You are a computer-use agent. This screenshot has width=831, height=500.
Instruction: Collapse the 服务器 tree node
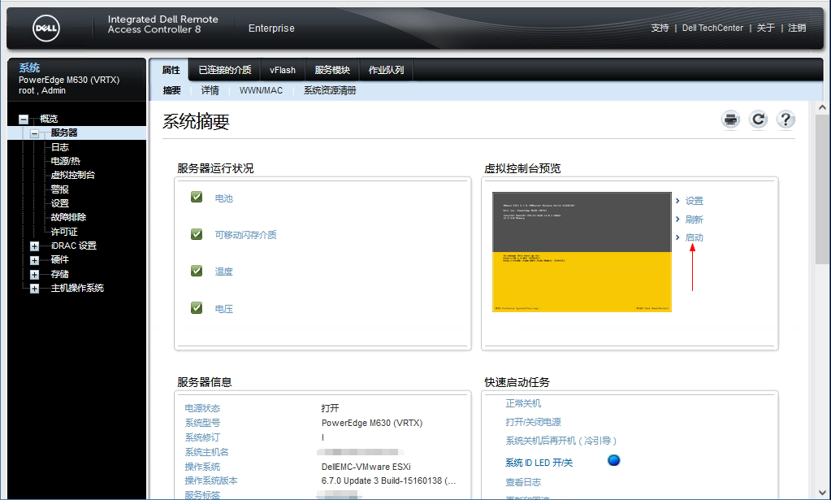(x=34, y=133)
